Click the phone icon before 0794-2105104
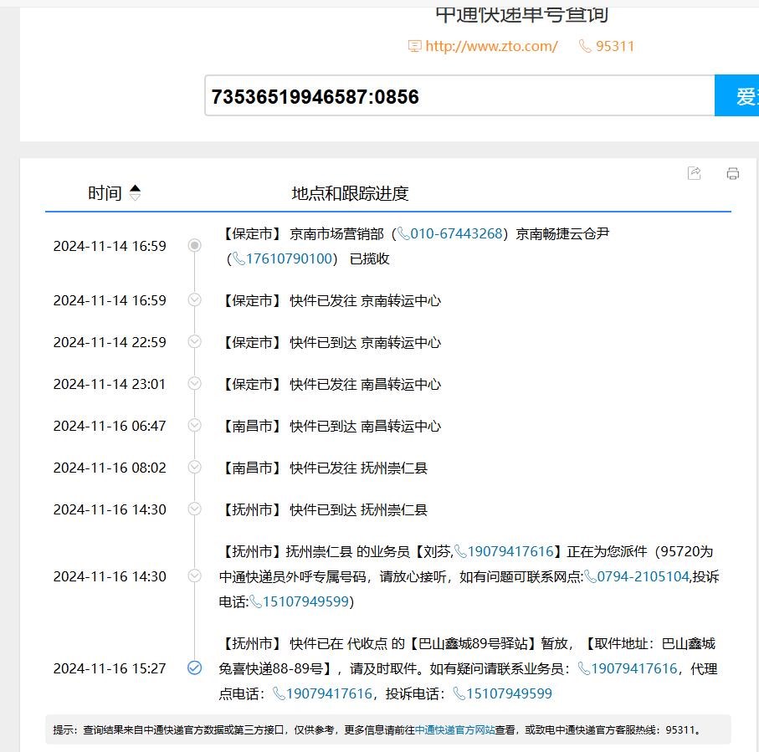 590,576
